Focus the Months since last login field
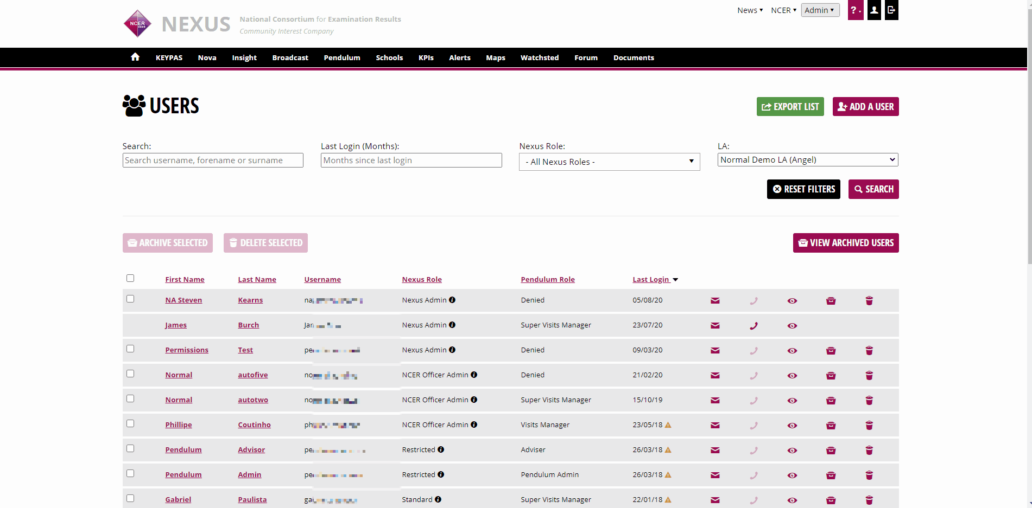Image resolution: width=1032 pixels, height=508 pixels. point(411,160)
